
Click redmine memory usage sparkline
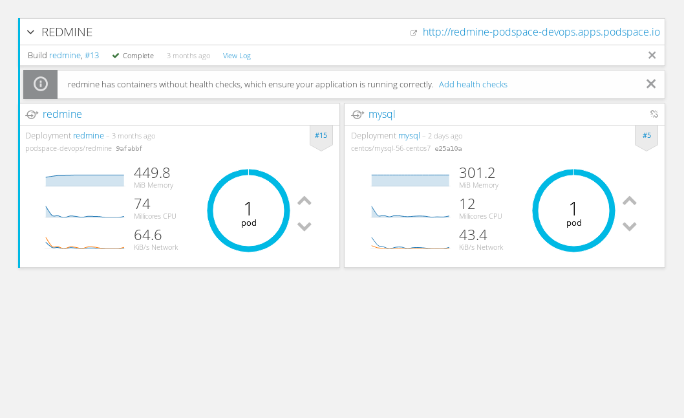(x=85, y=180)
